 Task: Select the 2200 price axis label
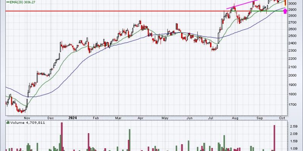click(293, 59)
